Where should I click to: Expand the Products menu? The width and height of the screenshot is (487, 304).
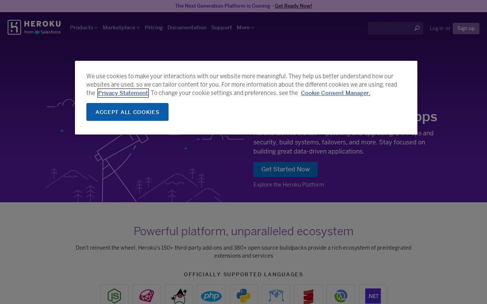(84, 27)
